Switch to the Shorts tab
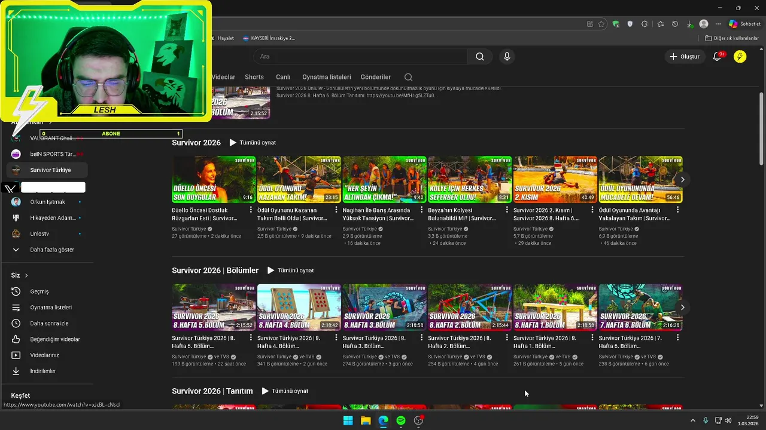766x430 pixels. click(x=254, y=77)
